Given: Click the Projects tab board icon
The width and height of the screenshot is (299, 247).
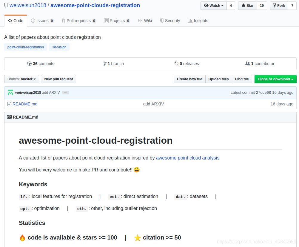Looking at the screenshot, I should coord(106,21).
